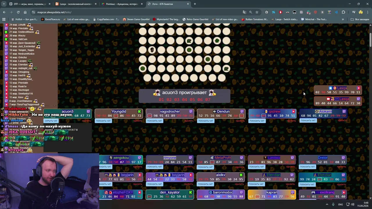The height and width of the screenshot is (209, 372).
Task: Click the taskbar ENG language indicator
Action: [x=341, y=204]
